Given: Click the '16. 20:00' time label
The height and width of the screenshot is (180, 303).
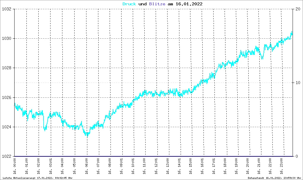Looking at the screenshot, I should [x=248, y=166].
